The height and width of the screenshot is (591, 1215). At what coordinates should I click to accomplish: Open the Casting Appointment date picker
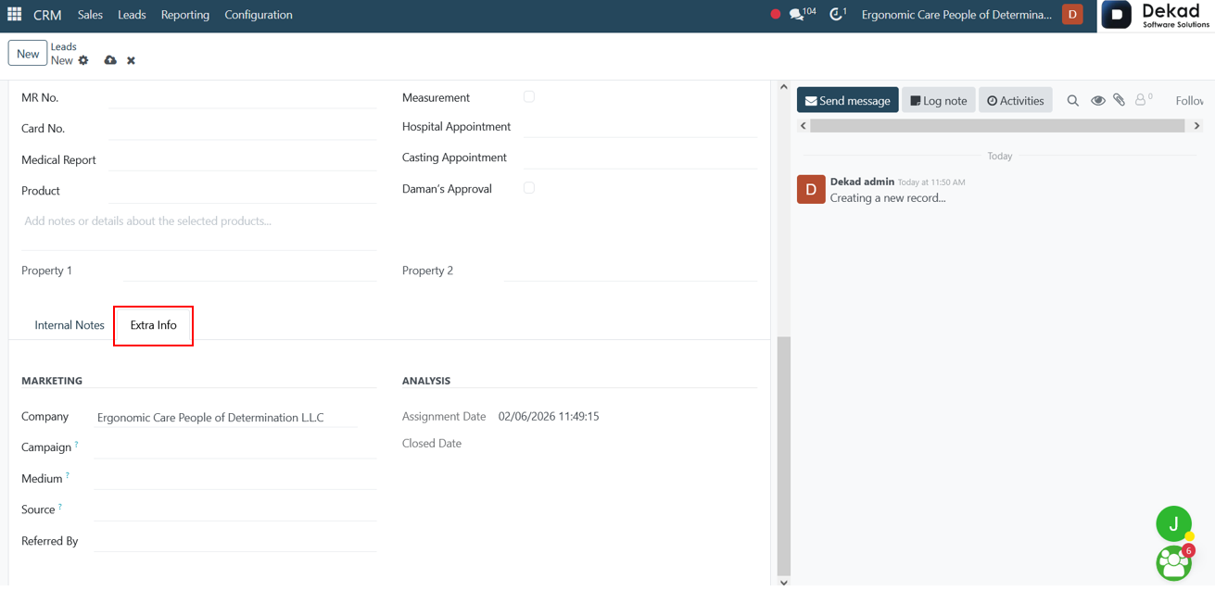pyautogui.click(x=640, y=157)
